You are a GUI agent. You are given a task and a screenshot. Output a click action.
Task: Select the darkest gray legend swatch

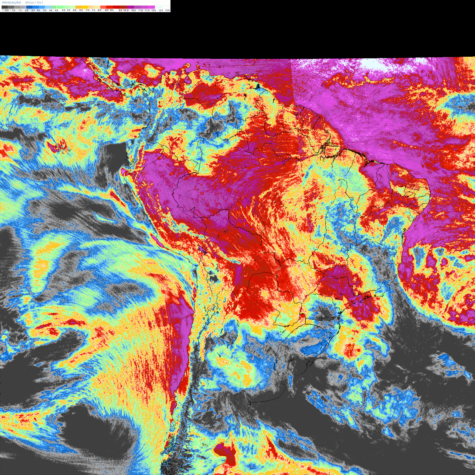click(x=4, y=7)
